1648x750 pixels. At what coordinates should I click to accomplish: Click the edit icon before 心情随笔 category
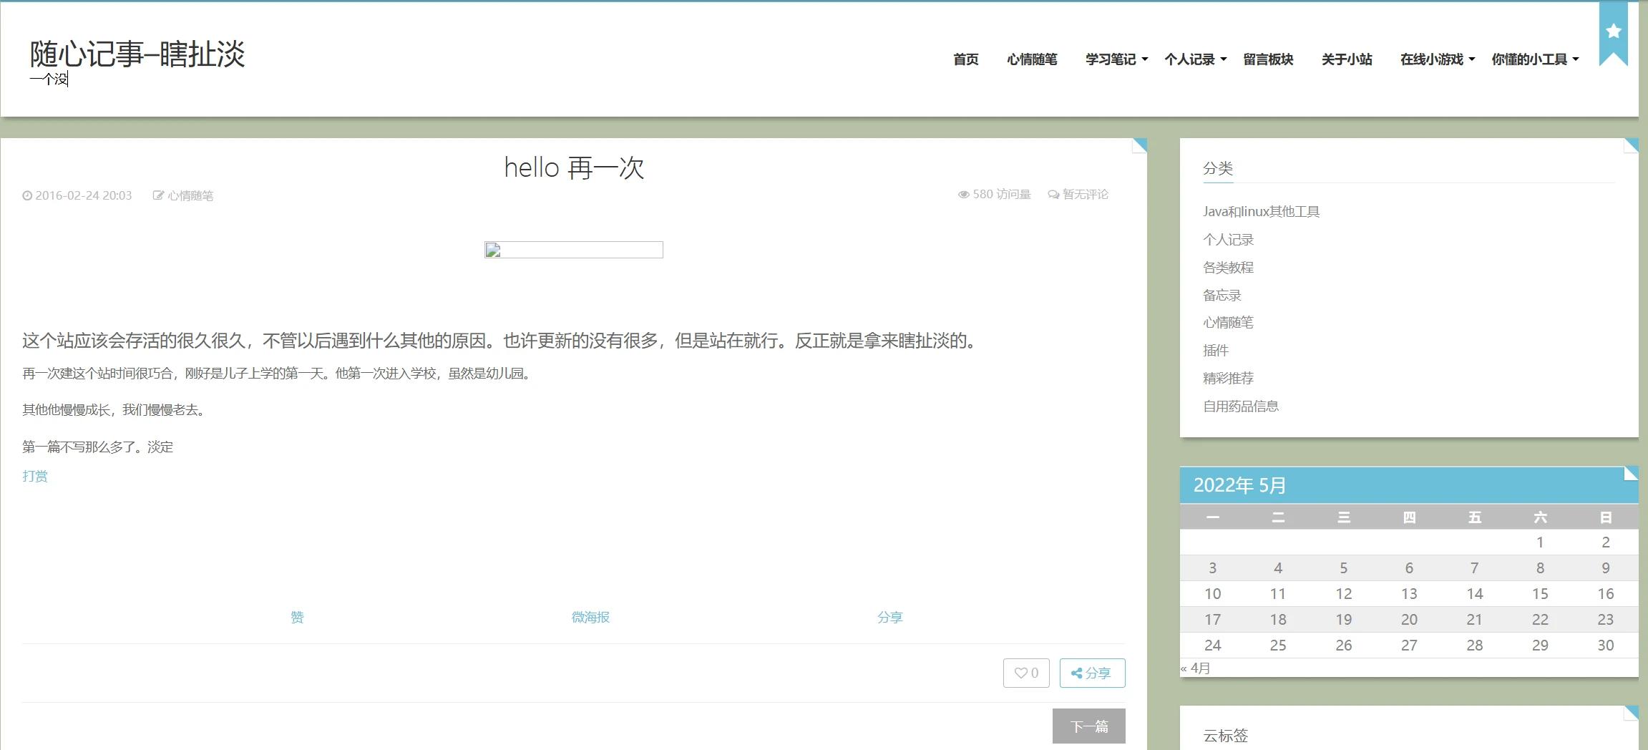[158, 195]
